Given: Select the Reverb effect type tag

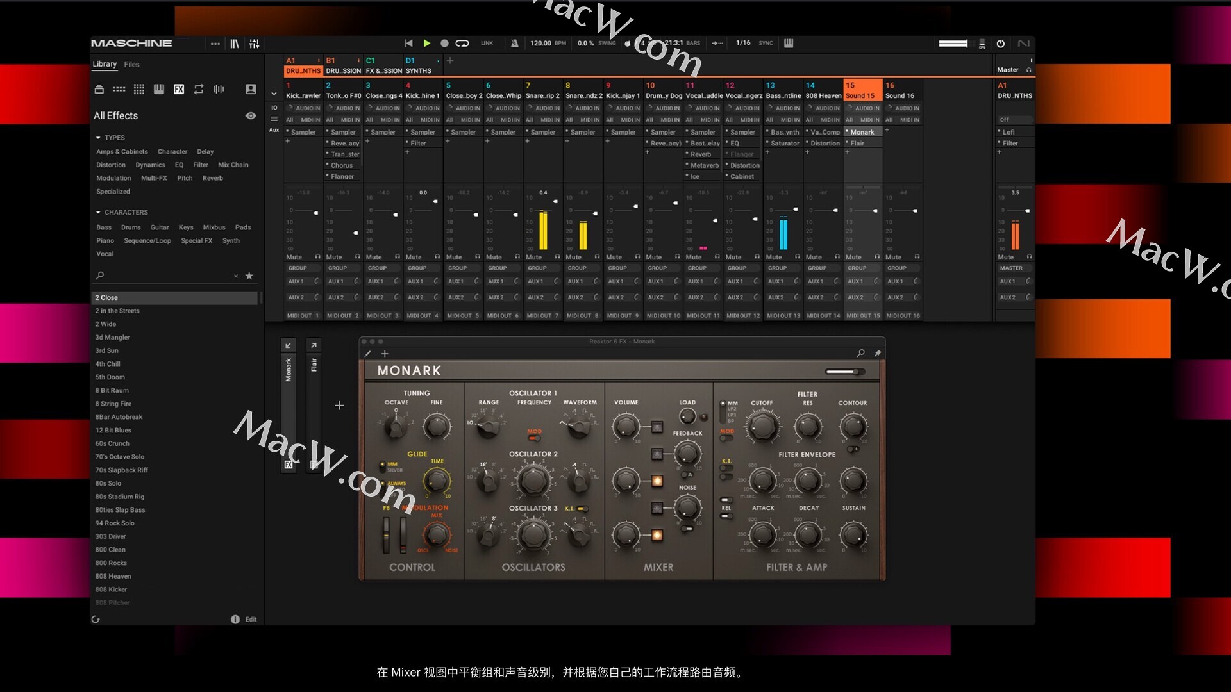Looking at the screenshot, I should coord(213,178).
